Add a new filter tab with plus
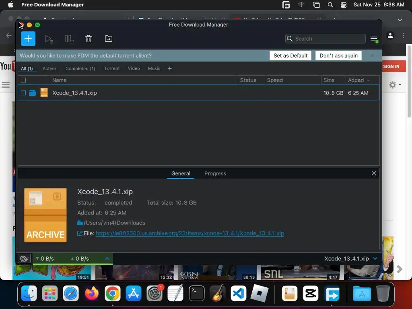Screen dimensions: 412x309 (x=170, y=68)
